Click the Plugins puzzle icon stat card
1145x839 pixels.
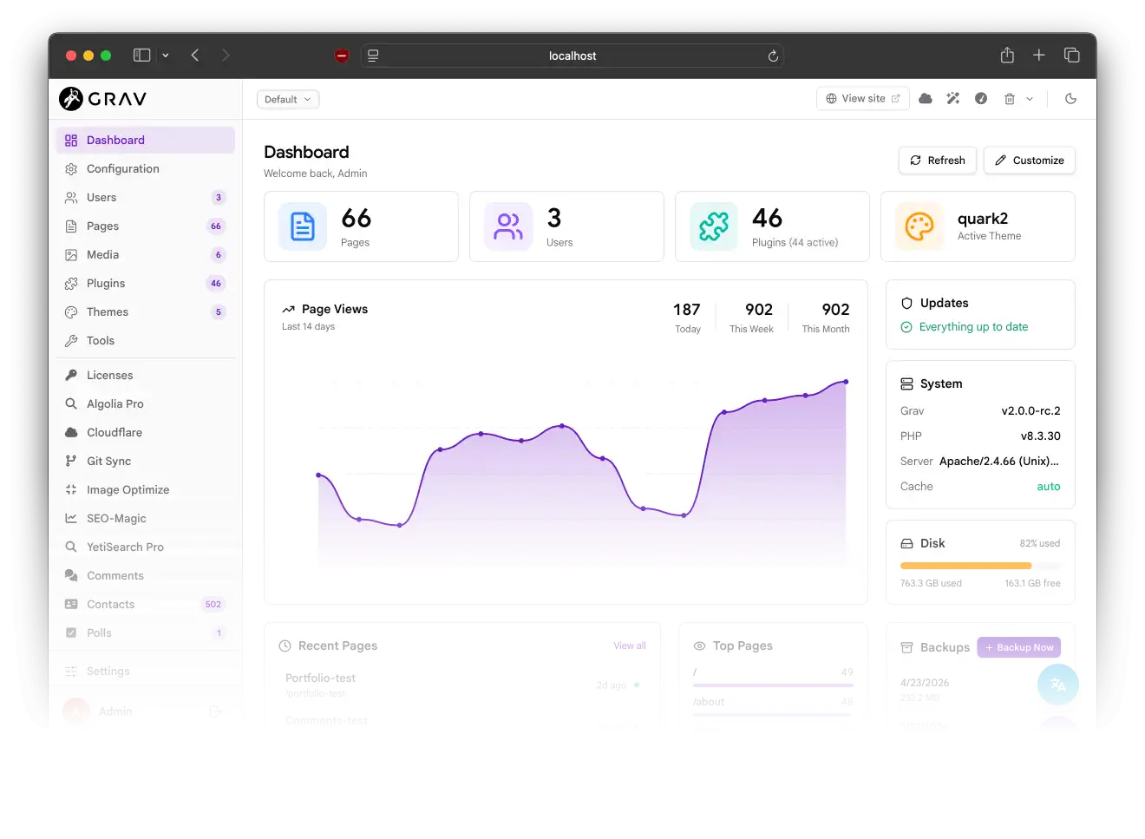click(x=714, y=226)
